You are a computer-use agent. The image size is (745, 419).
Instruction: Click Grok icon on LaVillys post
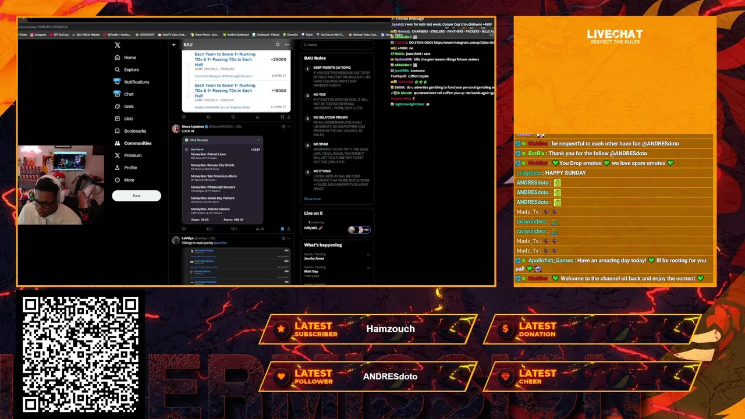[x=283, y=238]
